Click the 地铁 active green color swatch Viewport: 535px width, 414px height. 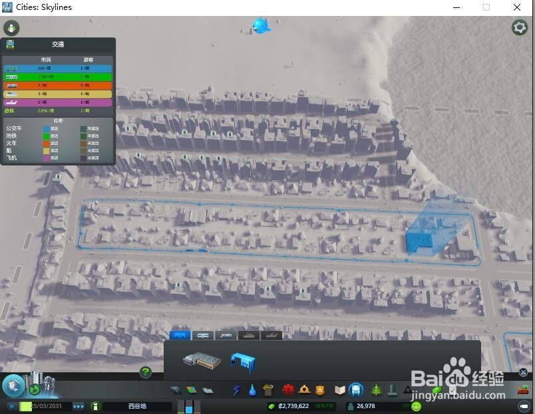point(46,136)
